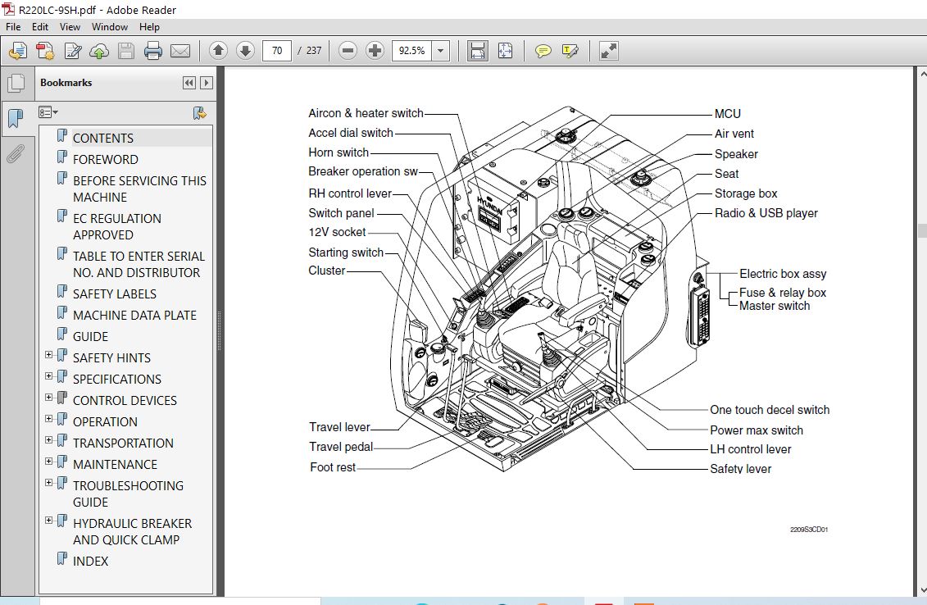Go to previous page with up arrow
The height and width of the screenshot is (605, 927).
218,51
